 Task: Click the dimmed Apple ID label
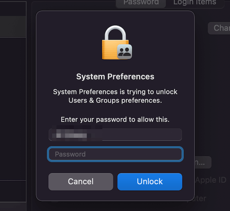[x=211, y=180]
